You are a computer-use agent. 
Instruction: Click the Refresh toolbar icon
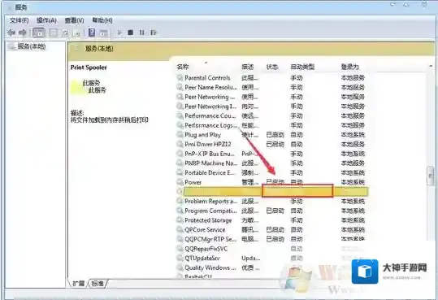[x=65, y=33]
